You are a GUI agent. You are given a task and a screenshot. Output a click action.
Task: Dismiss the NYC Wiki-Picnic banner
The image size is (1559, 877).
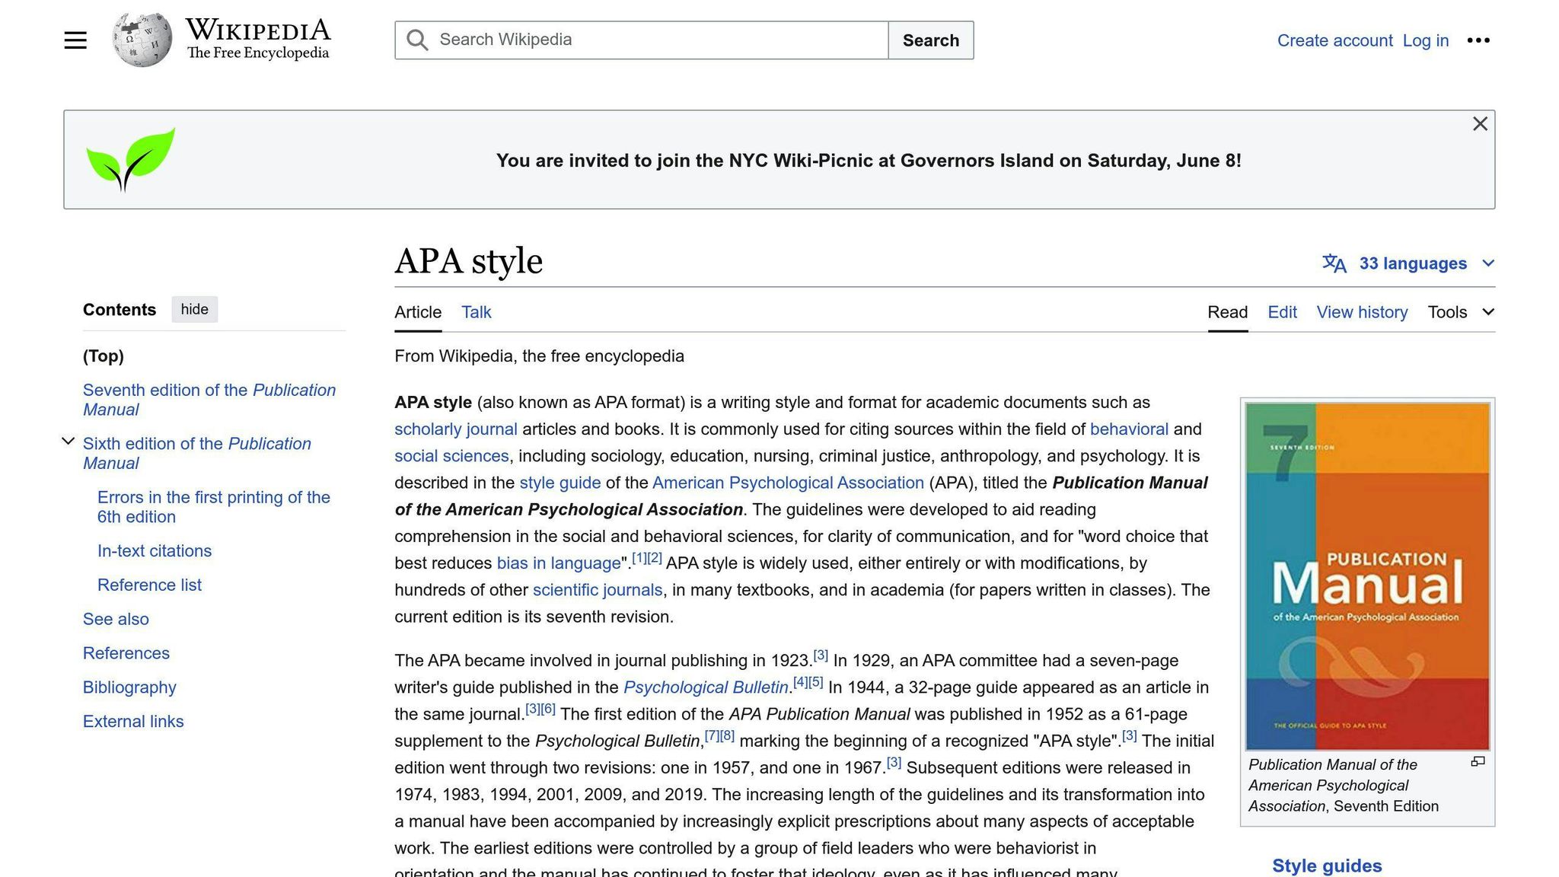[1480, 123]
